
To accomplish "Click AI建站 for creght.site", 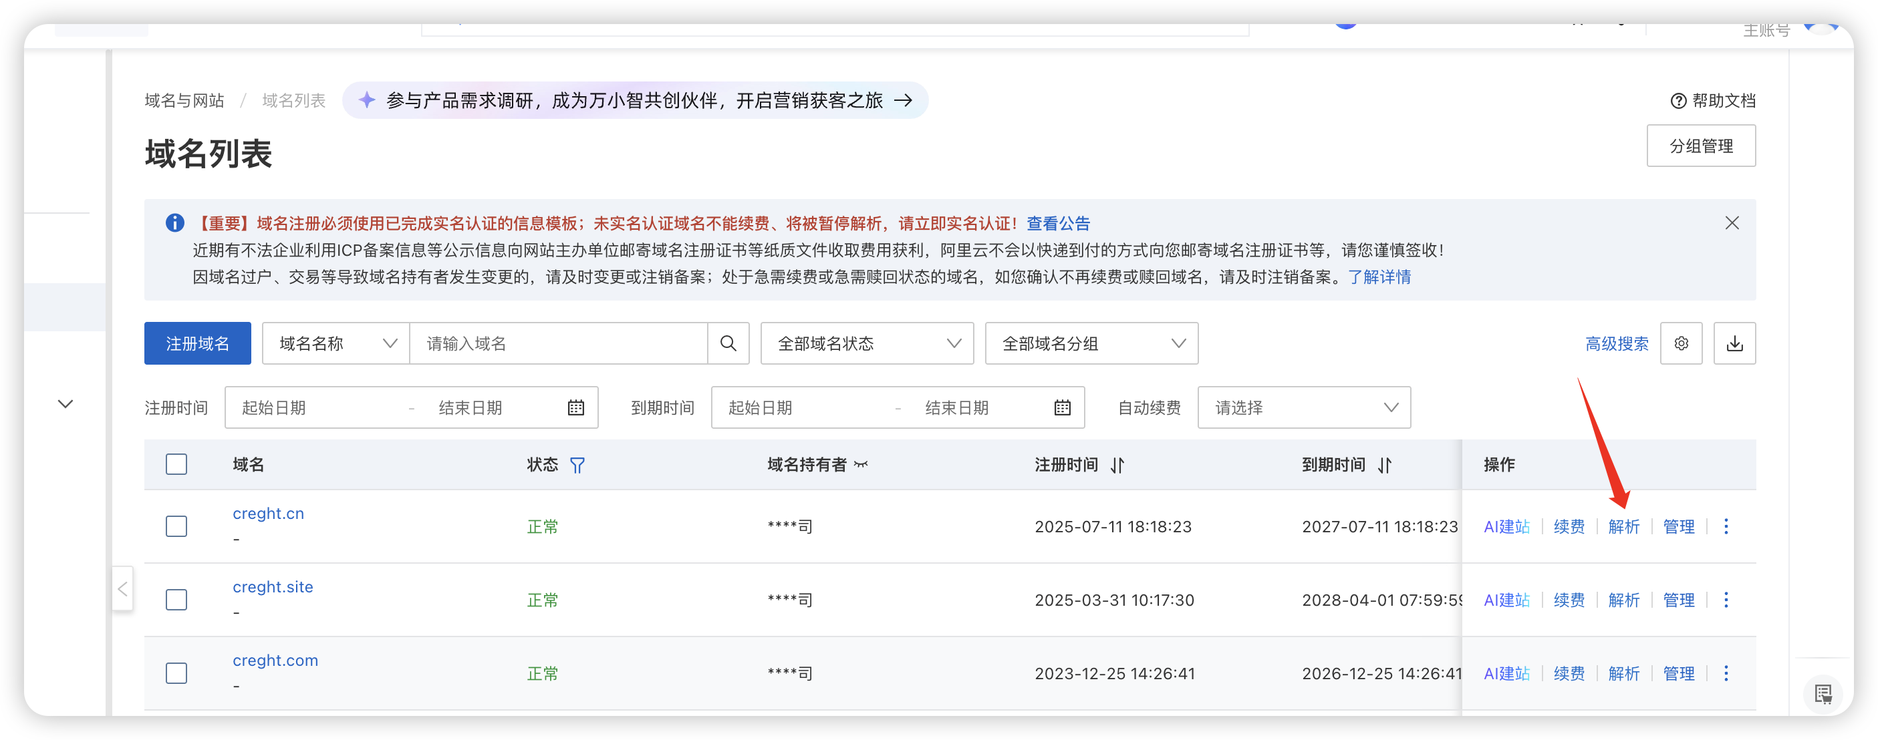I will [1506, 600].
